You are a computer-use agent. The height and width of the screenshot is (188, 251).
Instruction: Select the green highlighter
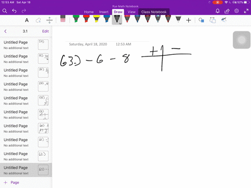[76, 19]
